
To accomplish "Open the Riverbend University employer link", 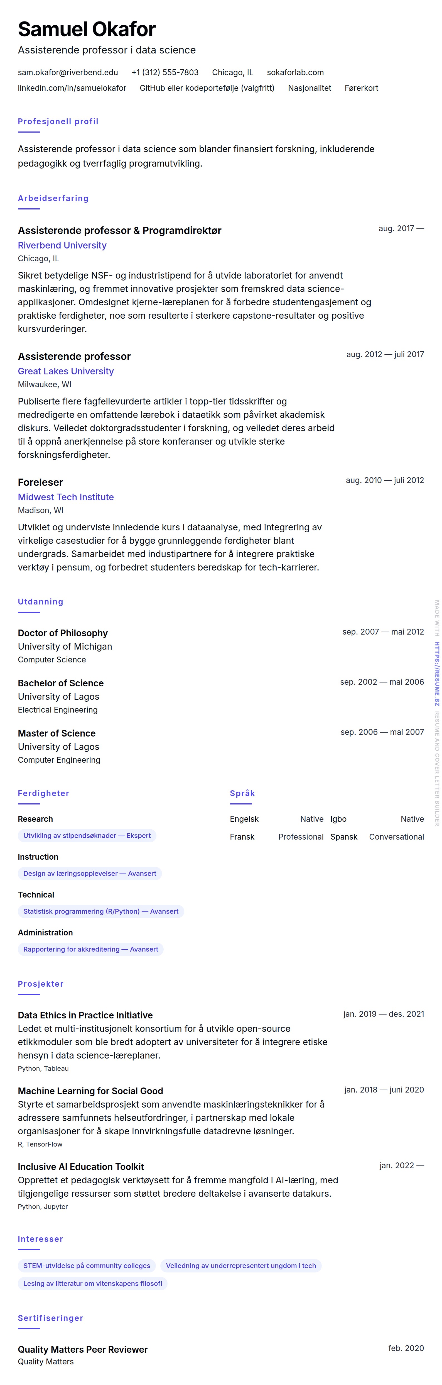I will tap(62, 245).
